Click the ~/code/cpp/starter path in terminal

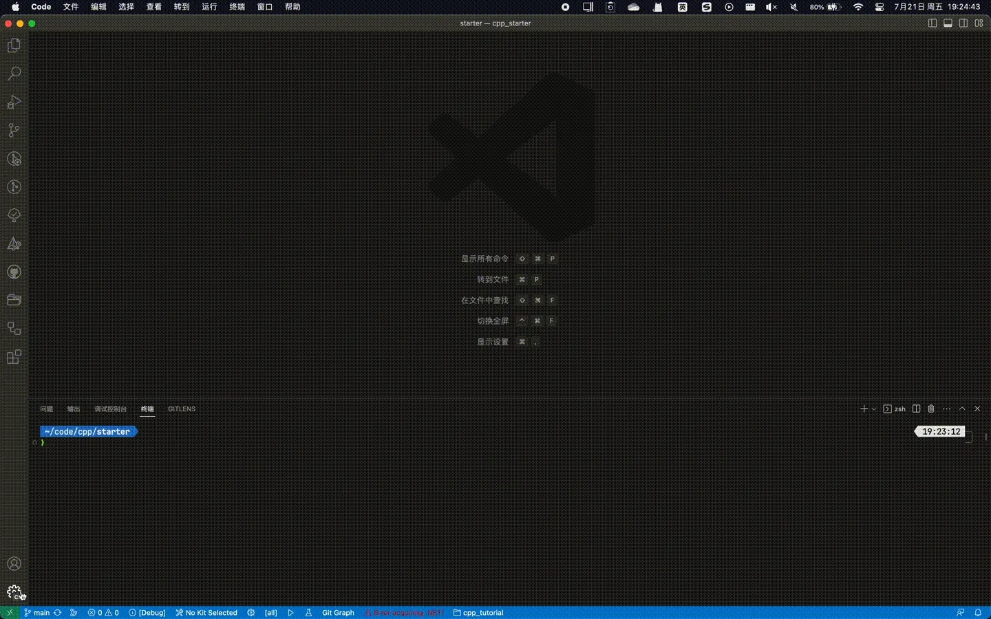[87, 432]
